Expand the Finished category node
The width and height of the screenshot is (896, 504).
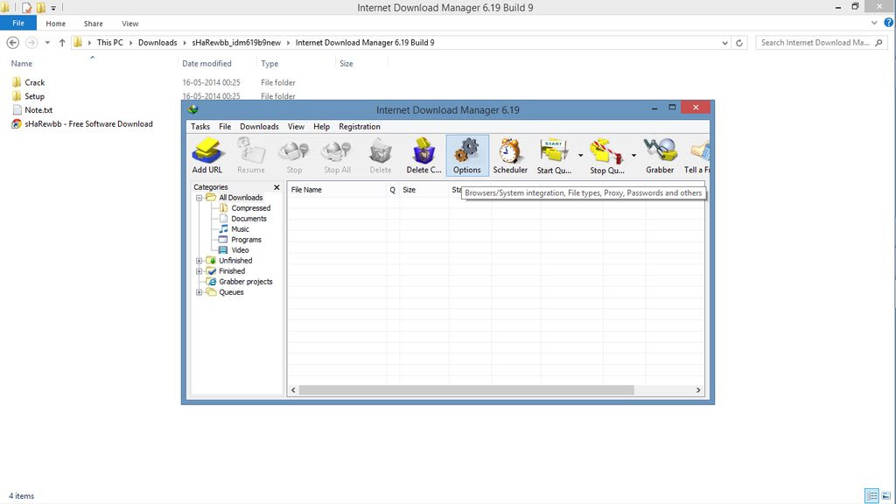(199, 271)
